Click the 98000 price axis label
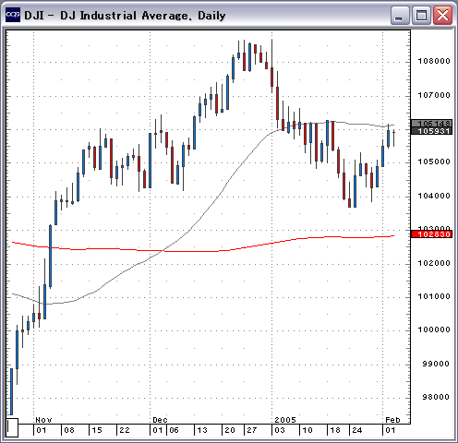Viewport: 458px width, 443px height. (x=436, y=397)
